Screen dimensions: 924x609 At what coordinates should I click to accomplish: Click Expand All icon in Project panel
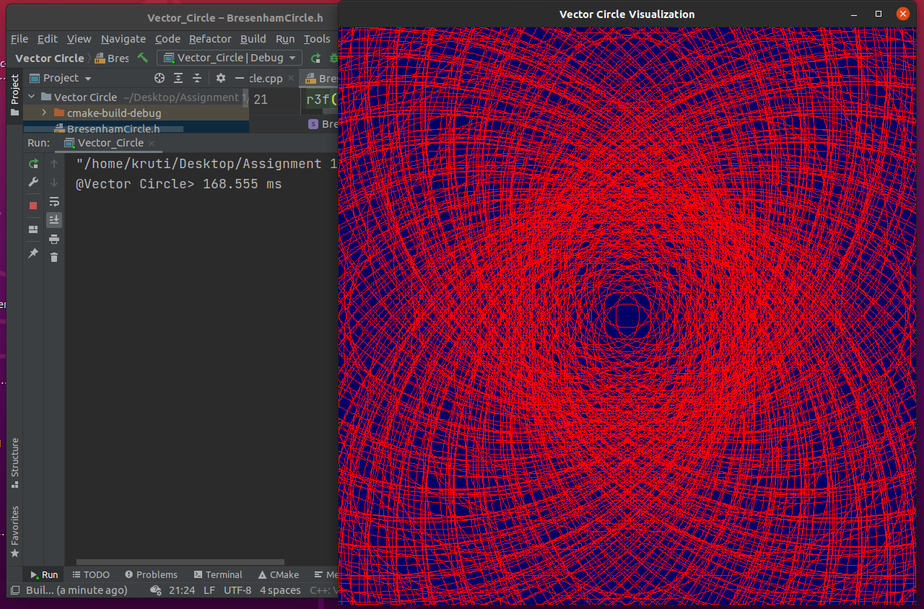[x=178, y=78]
